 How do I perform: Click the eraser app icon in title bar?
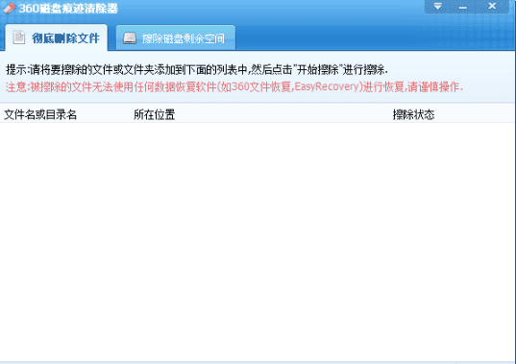pyautogui.click(x=10, y=9)
